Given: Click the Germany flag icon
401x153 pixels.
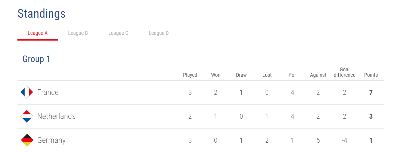Looking at the screenshot, I should pos(27,140).
